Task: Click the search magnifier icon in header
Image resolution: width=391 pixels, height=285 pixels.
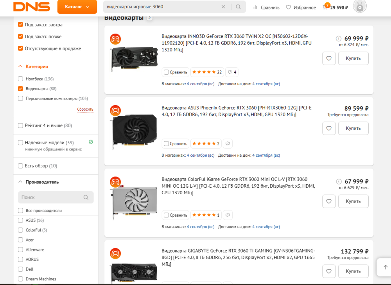Action: pyautogui.click(x=238, y=7)
